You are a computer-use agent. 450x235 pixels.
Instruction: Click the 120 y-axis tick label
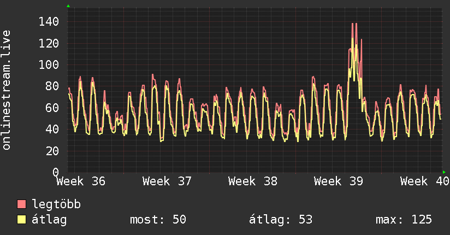coord(49,43)
